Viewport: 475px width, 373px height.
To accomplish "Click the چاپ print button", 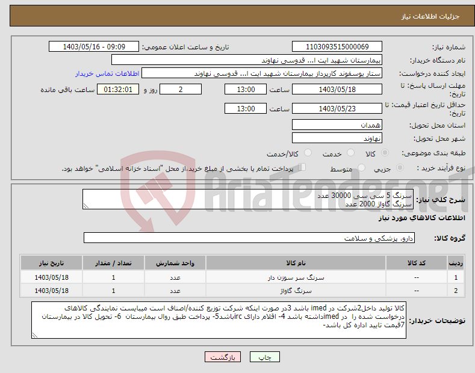I will tap(265, 357).
